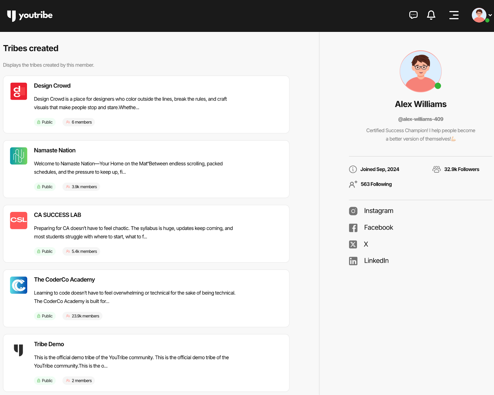Open The CoderCo Academy logo icon
Viewport: 494px width, 395px height.
19,285
